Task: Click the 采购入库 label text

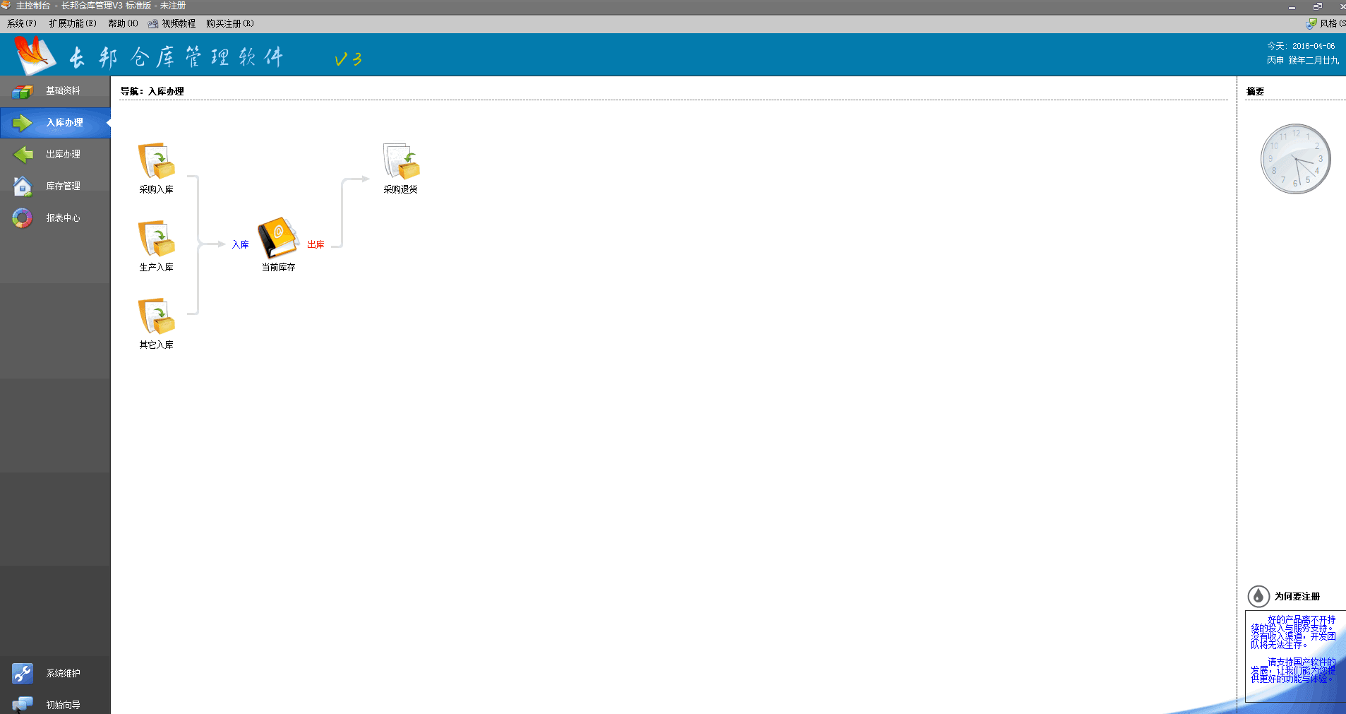Action: pos(156,189)
